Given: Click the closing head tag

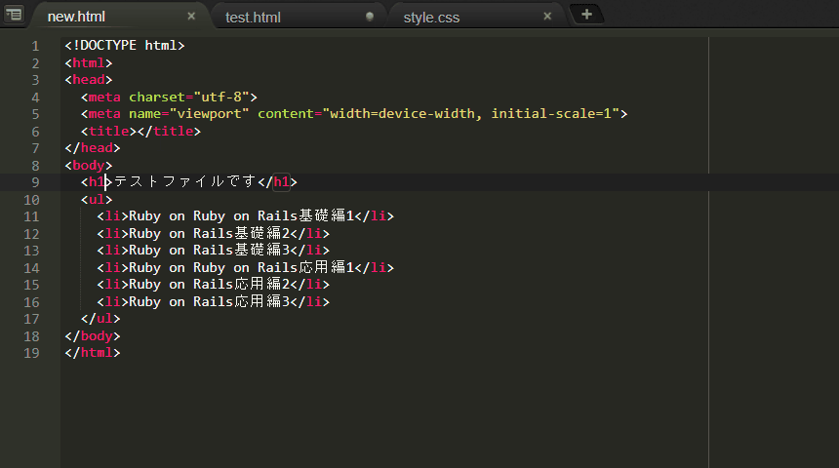Looking at the screenshot, I should point(93,148).
